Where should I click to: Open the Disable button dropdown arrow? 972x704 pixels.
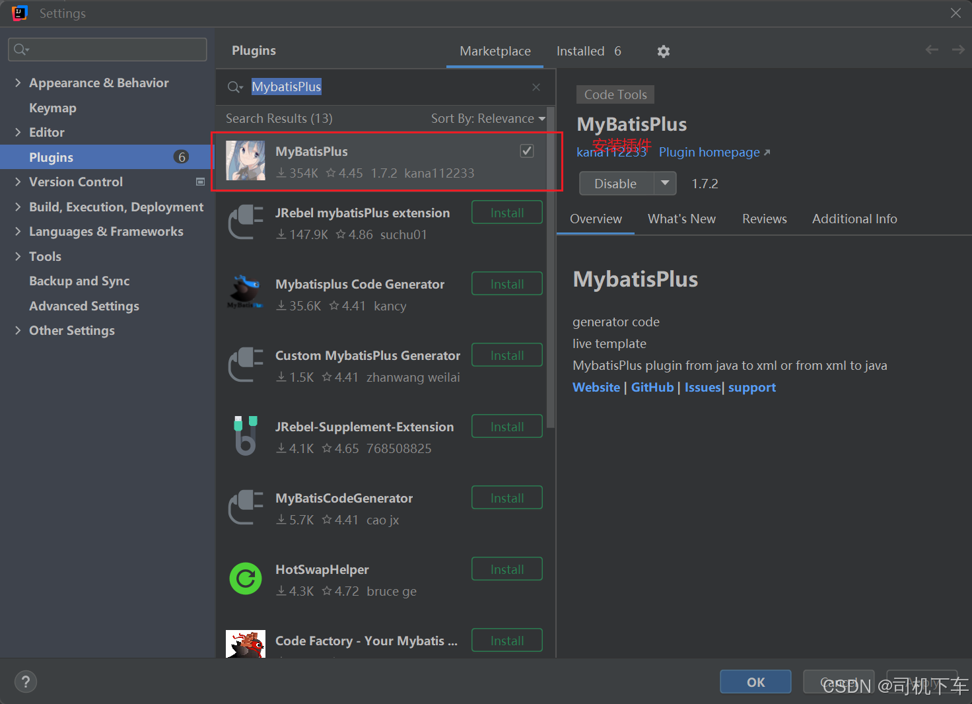[665, 183]
